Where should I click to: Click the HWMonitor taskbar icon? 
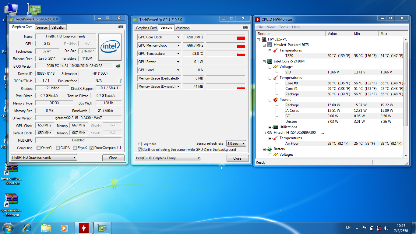click(84, 228)
